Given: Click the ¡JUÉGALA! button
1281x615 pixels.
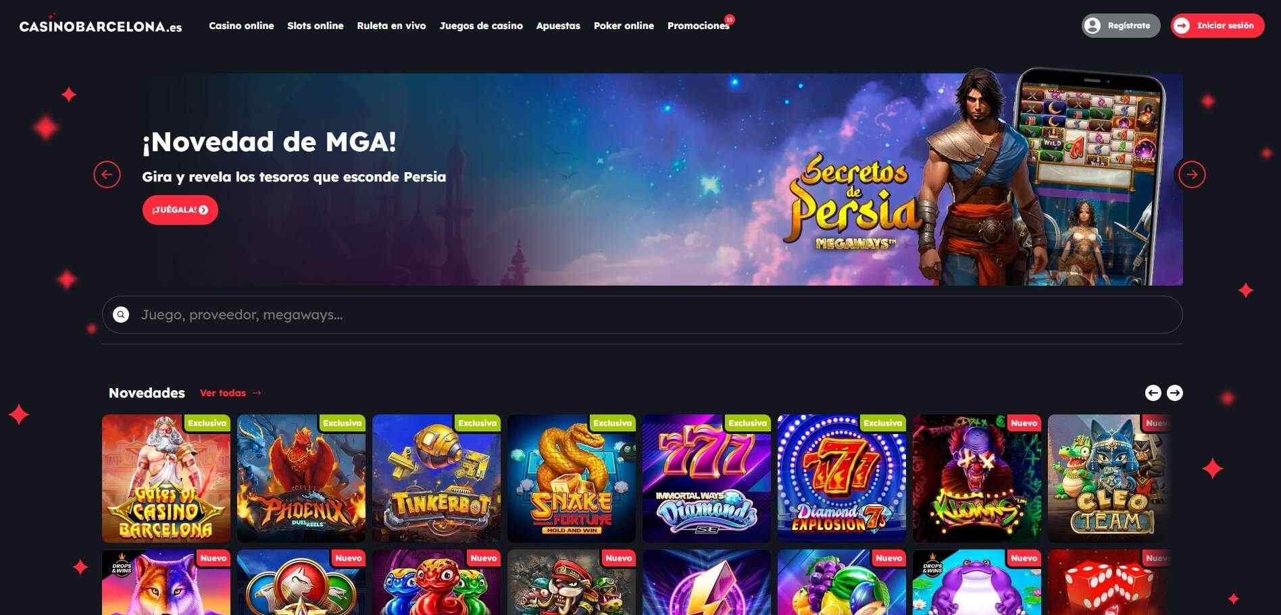Looking at the screenshot, I should click(180, 210).
